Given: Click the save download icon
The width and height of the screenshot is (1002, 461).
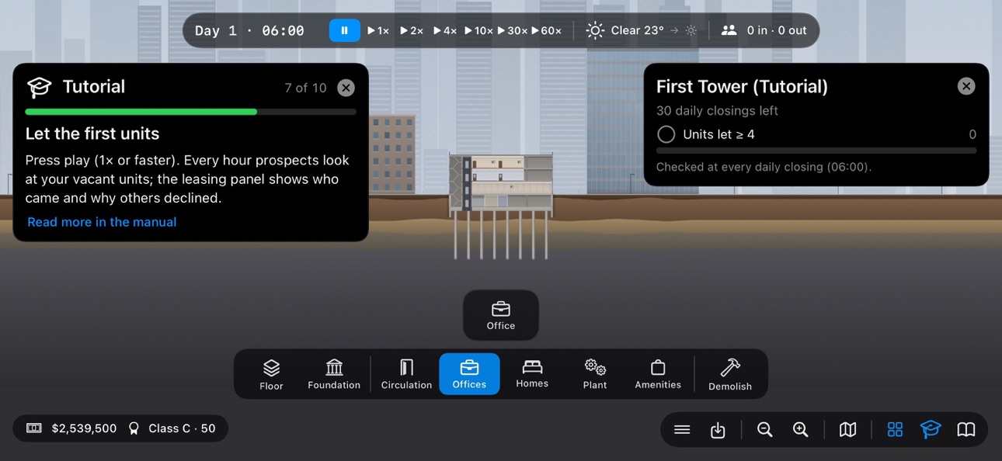Looking at the screenshot, I should click(x=718, y=429).
